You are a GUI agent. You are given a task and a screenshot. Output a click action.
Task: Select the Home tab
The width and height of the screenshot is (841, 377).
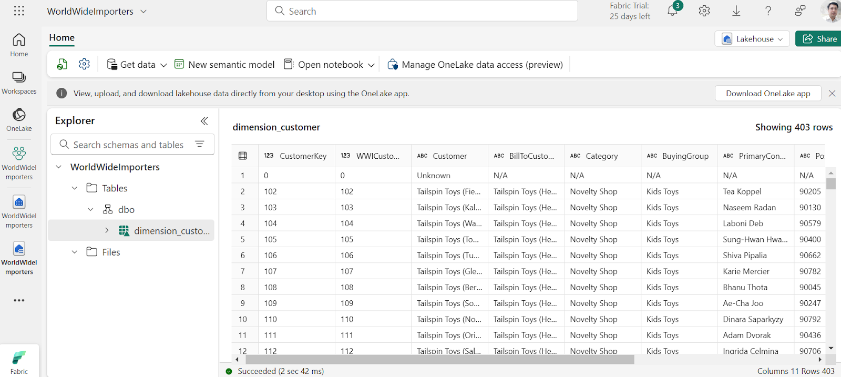(x=62, y=38)
